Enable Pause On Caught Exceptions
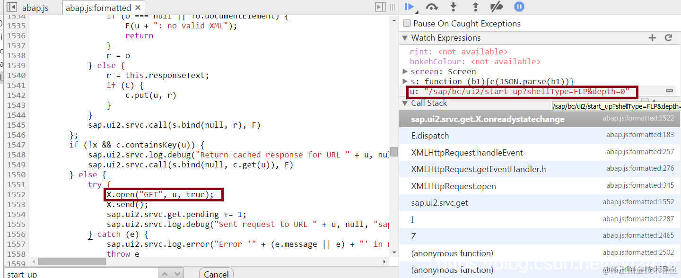Viewport: 681px width, 278px height. point(407,23)
